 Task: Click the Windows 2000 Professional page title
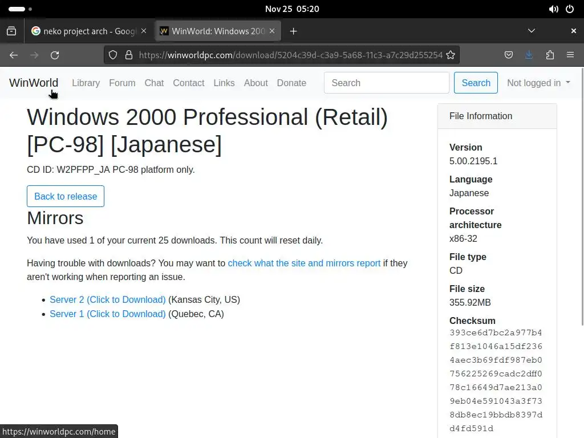pos(207,131)
